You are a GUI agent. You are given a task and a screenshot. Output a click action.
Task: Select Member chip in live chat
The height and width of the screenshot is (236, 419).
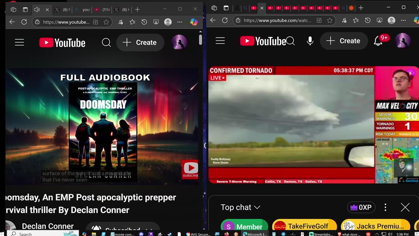tap(244, 226)
